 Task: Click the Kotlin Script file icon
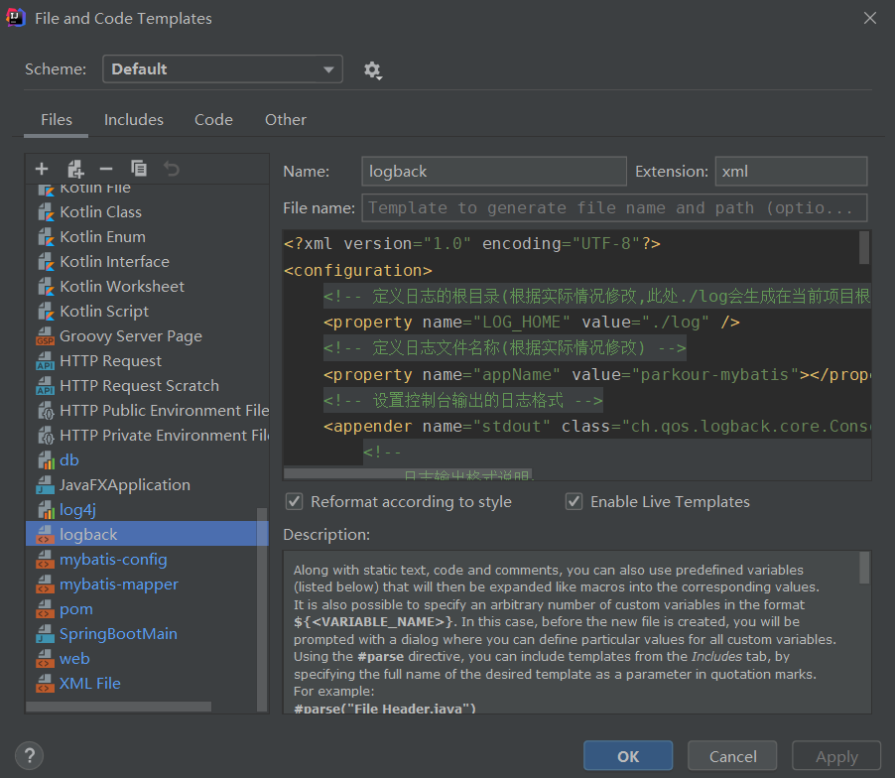pos(46,312)
